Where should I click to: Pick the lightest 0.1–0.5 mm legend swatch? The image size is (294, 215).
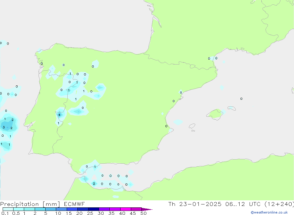click(8, 209)
